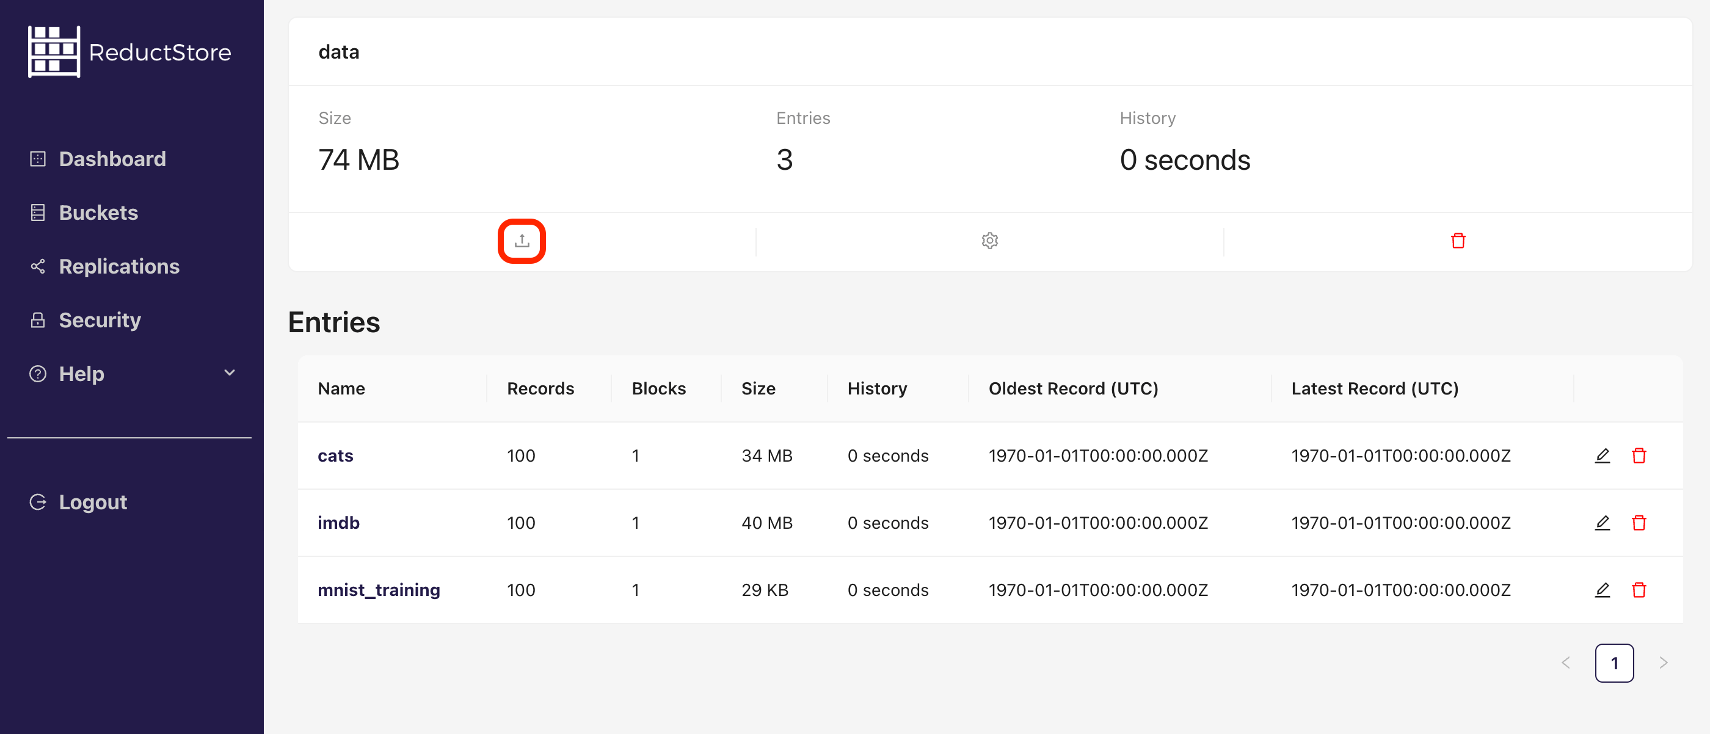Edit the cats entry with the pencil icon

1603,456
